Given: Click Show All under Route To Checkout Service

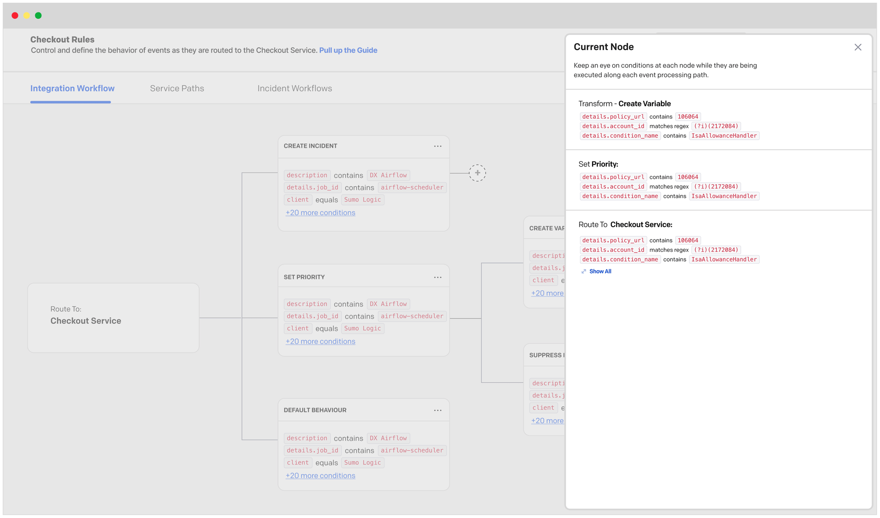Looking at the screenshot, I should point(600,272).
